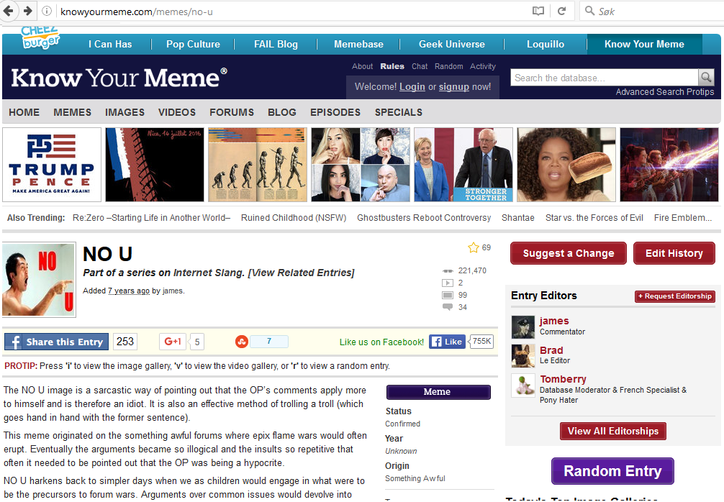Open the MEMES navigation tab
The height and width of the screenshot is (502, 724).
tap(73, 112)
